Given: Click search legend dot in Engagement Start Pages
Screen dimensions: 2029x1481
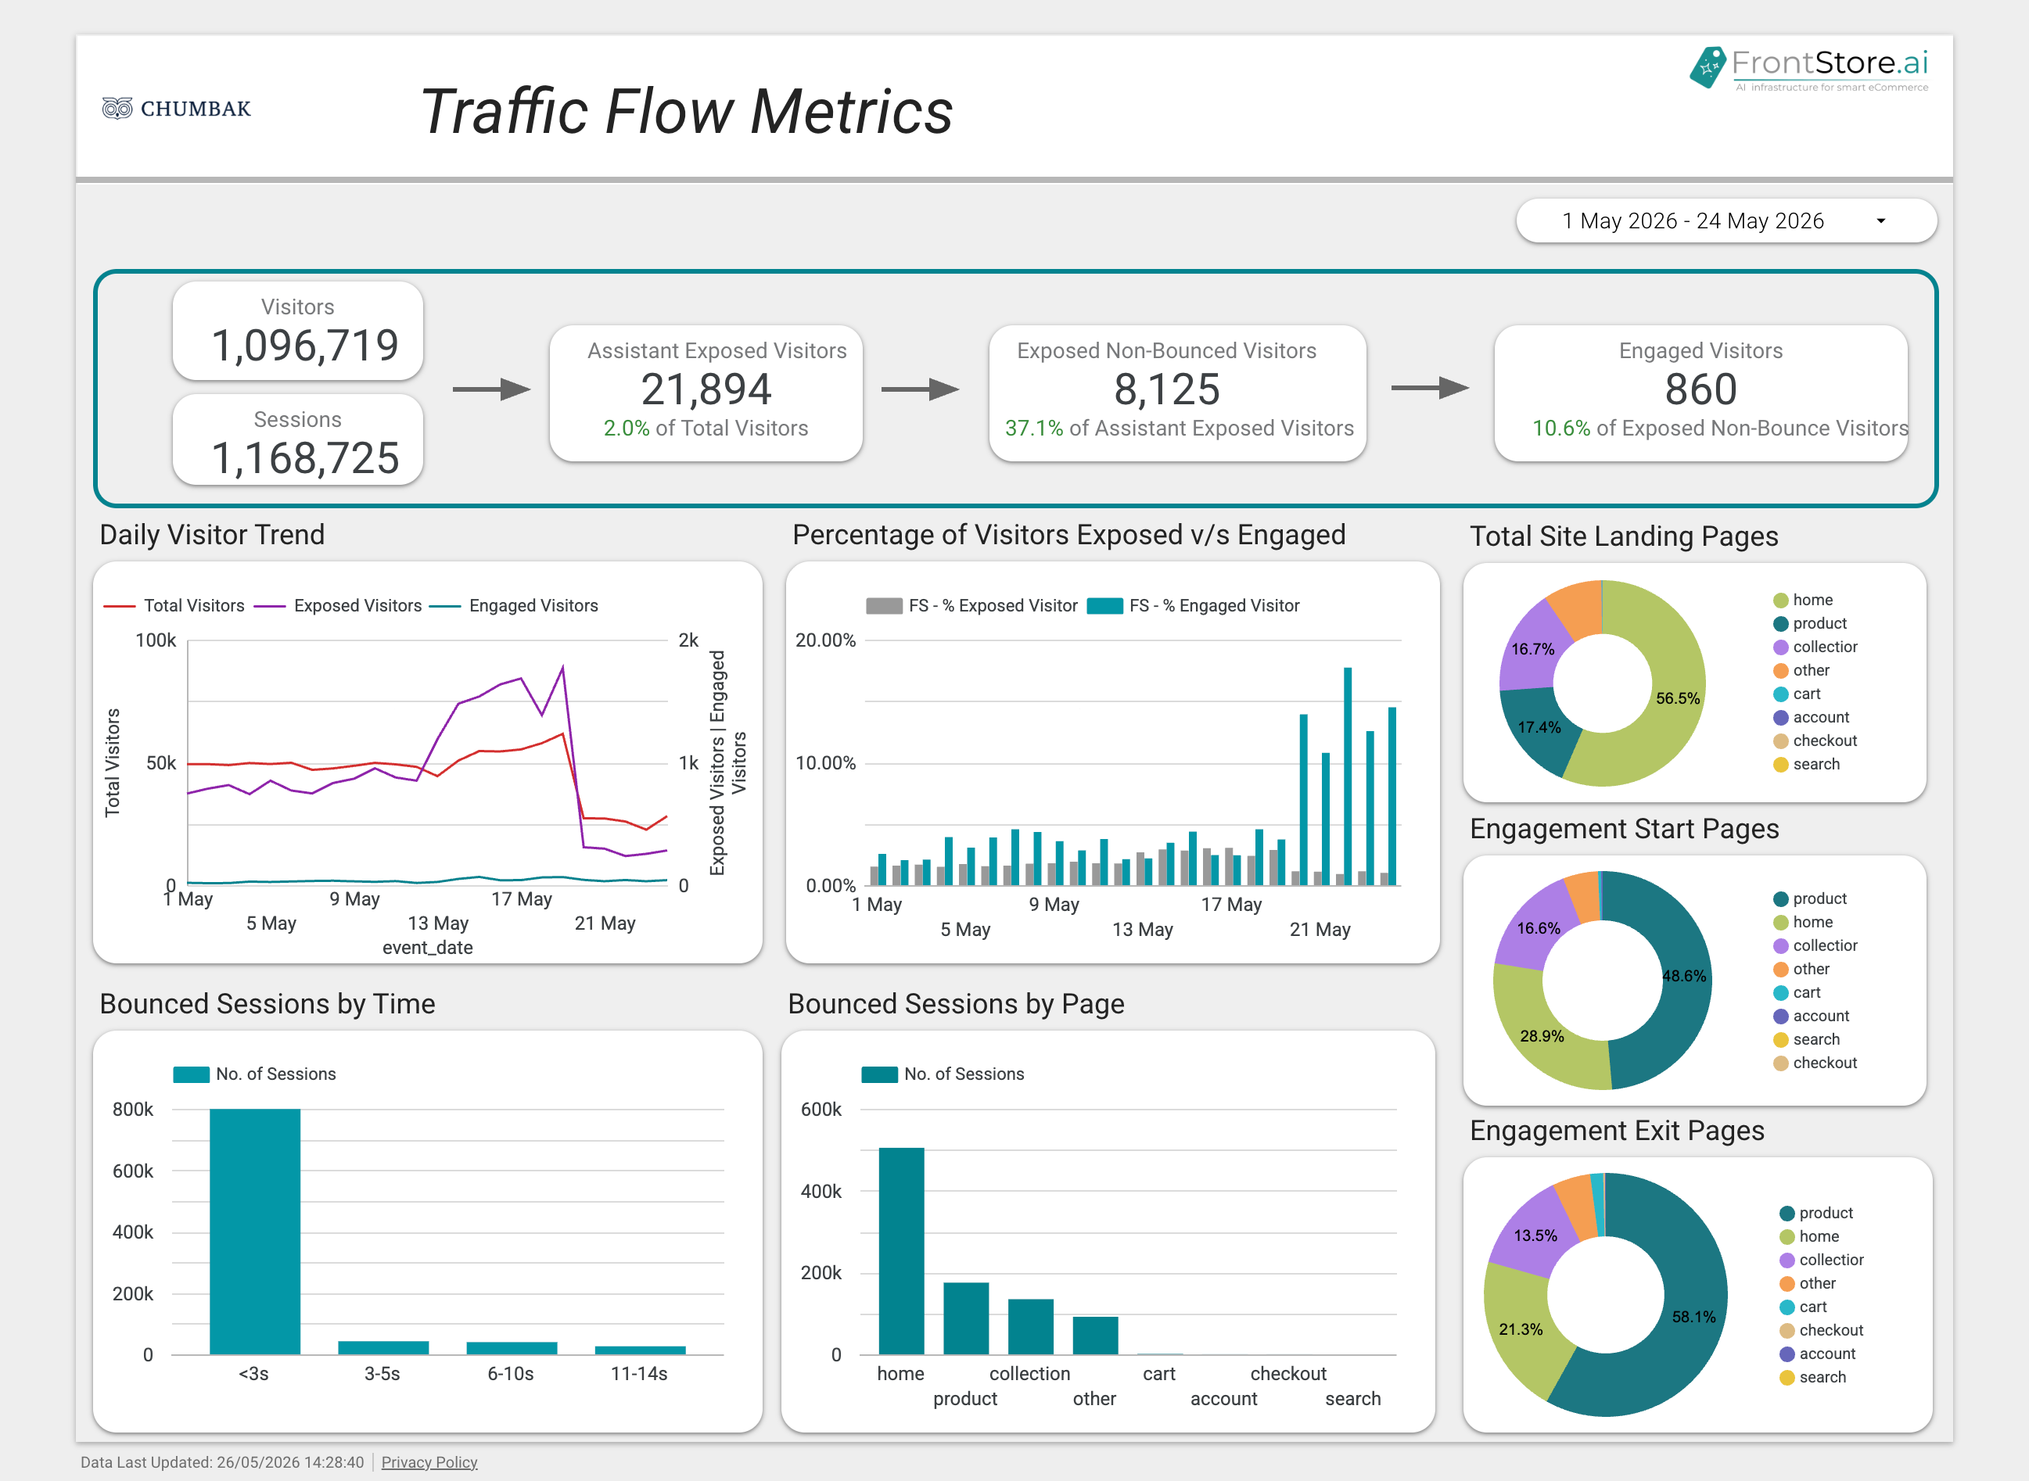Looking at the screenshot, I should [x=1780, y=1039].
